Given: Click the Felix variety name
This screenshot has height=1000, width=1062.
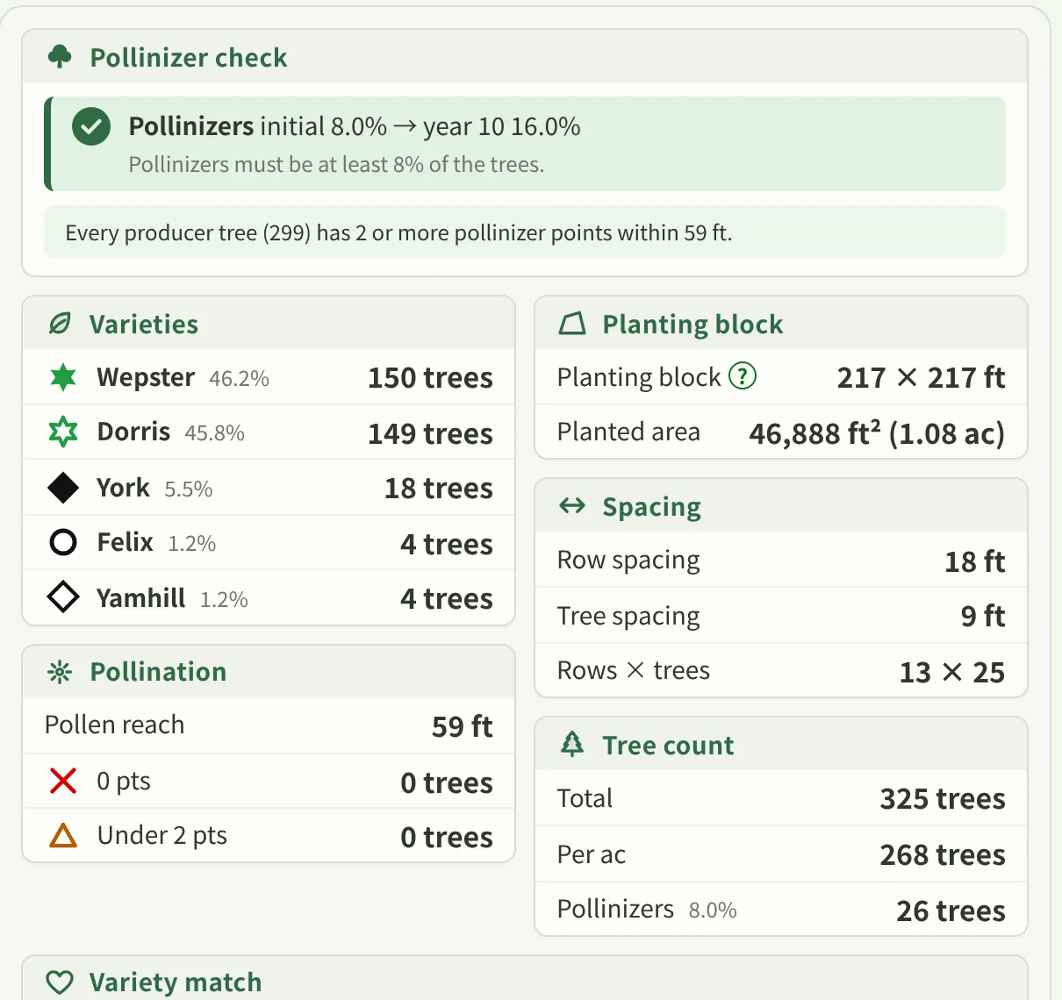Looking at the screenshot, I should 126,542.
